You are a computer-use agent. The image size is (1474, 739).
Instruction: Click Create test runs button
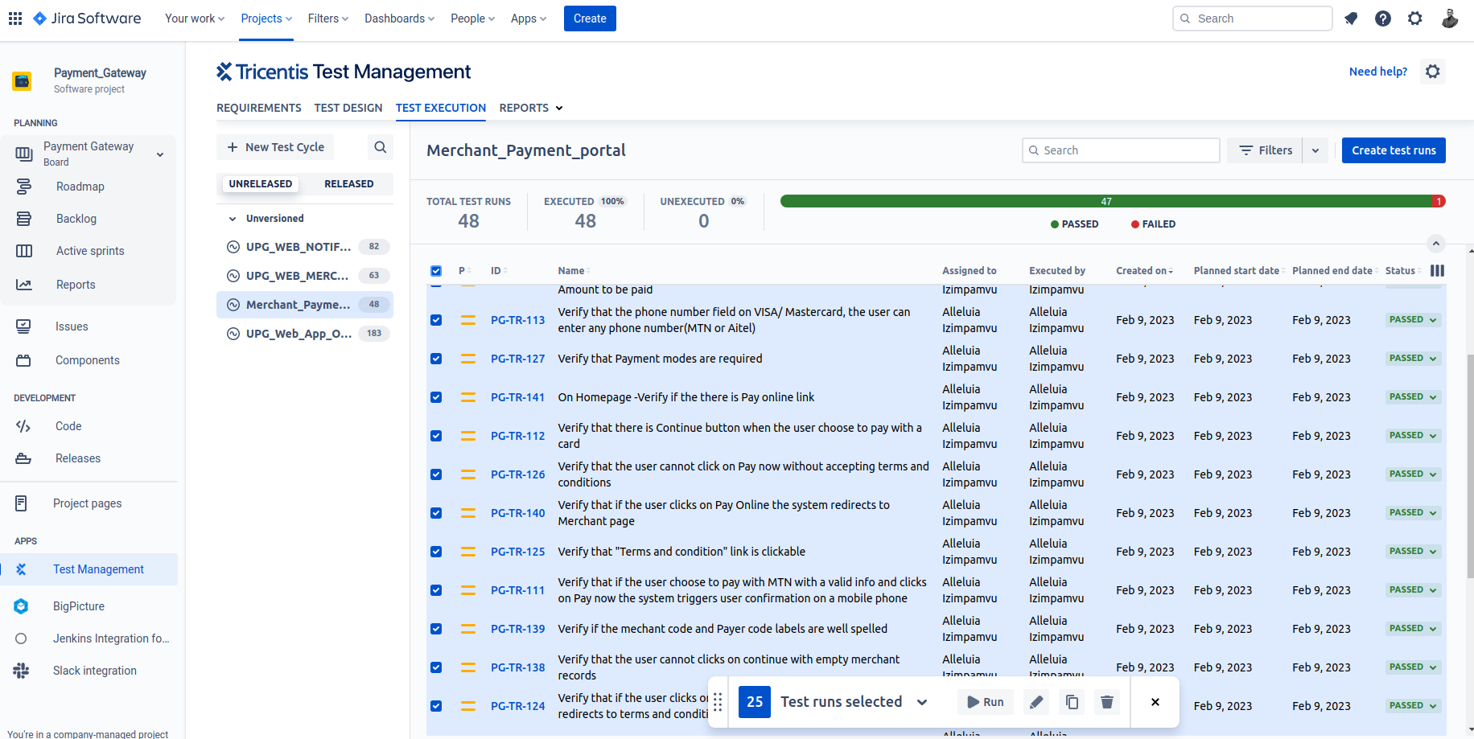[1394, 150]
